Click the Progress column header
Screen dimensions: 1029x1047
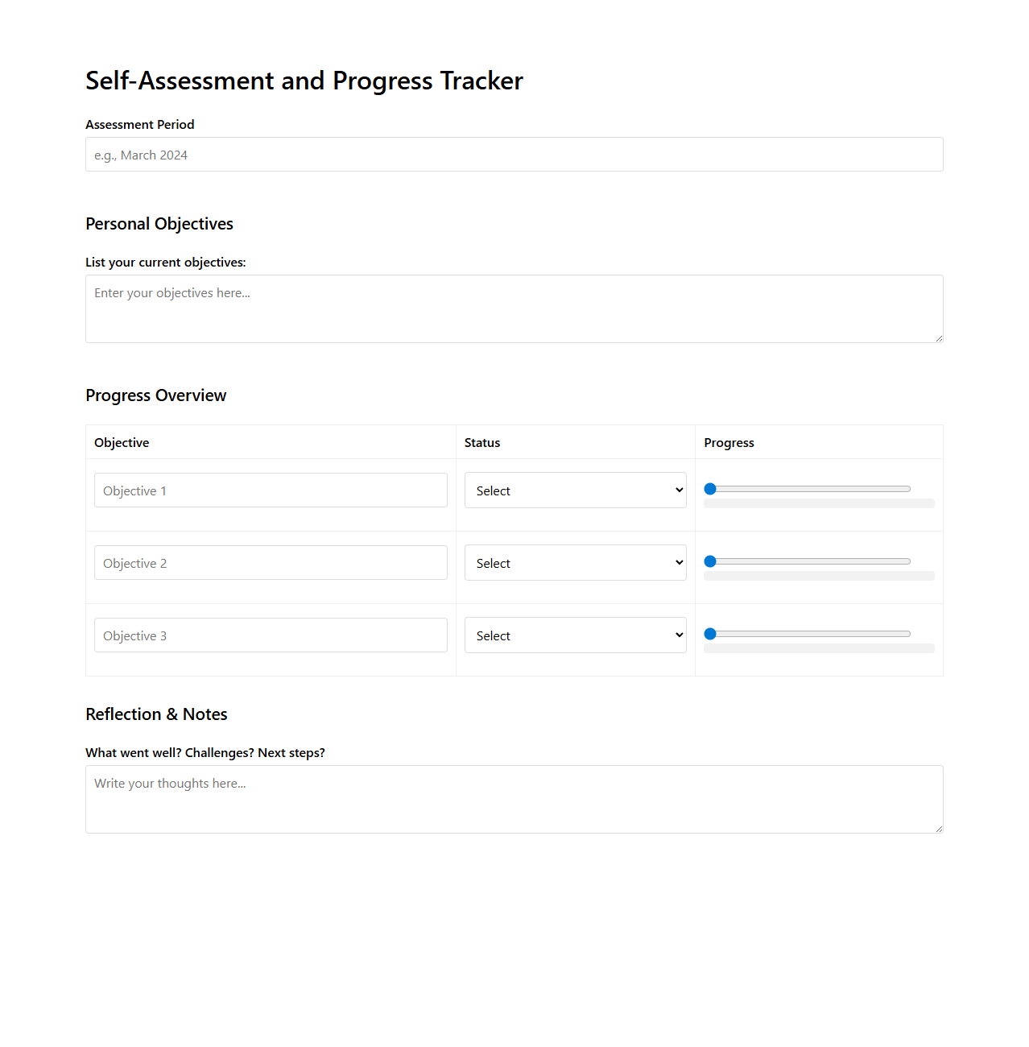[729, 442]
